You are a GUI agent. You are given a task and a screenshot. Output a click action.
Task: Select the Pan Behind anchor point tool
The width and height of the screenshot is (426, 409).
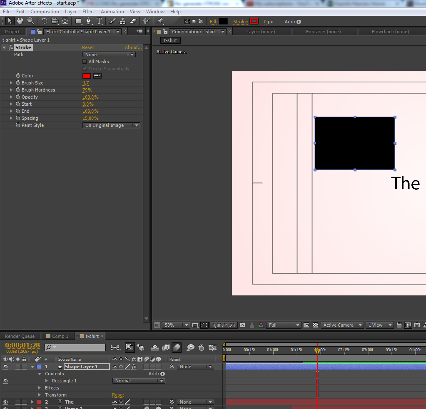coord(65,21)
